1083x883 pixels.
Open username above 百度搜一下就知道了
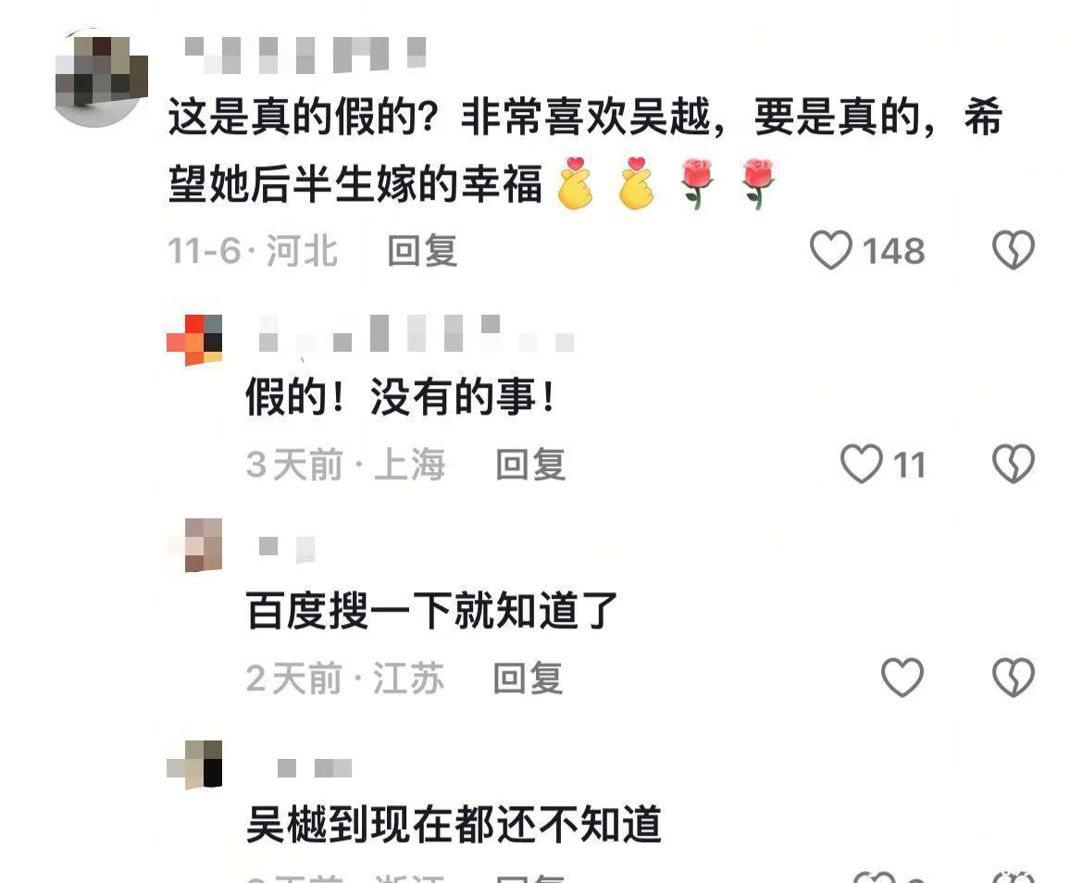click(x=287, y=549)
